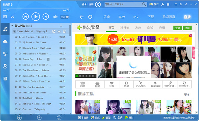Open the 家族 menu item
The width and height of the screenshot is (199, 121).
(138, 28)
